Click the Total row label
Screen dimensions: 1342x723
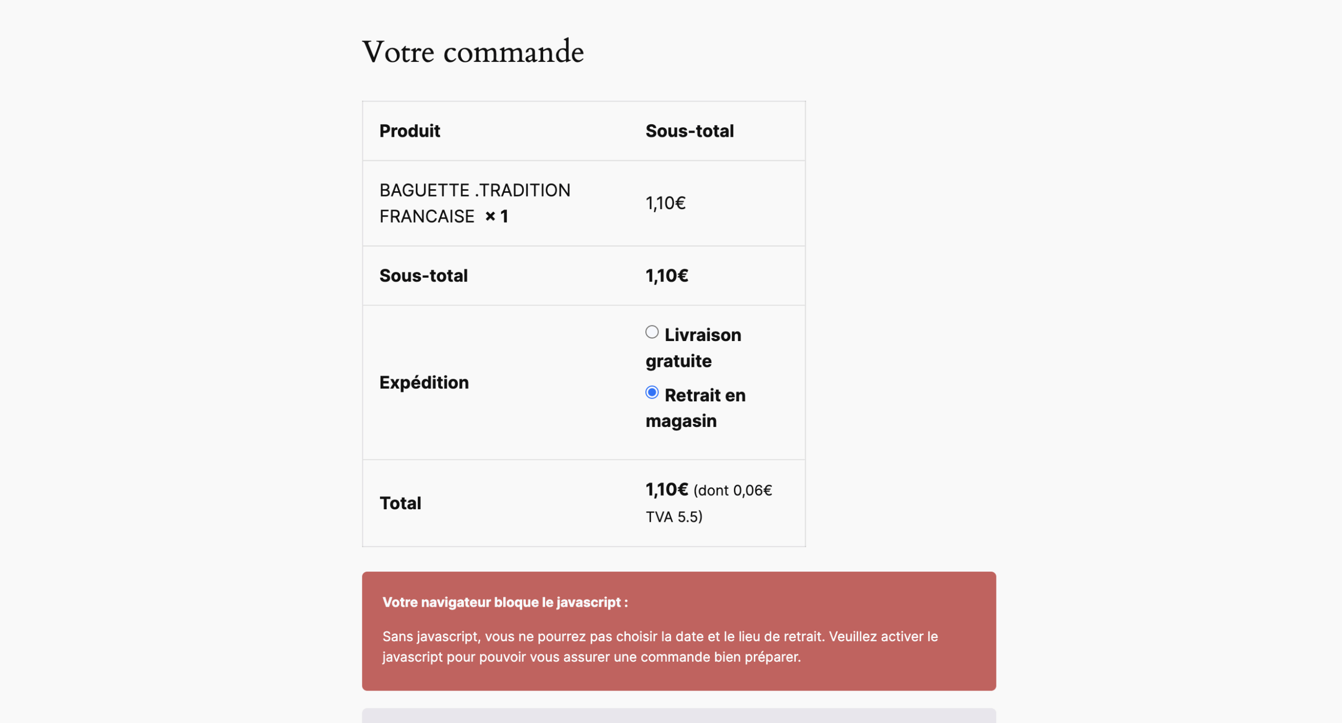400,503
